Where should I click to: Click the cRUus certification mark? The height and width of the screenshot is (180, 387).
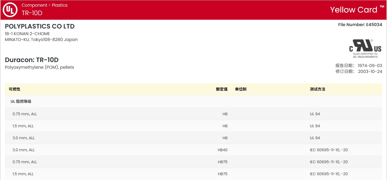point(365,49)
